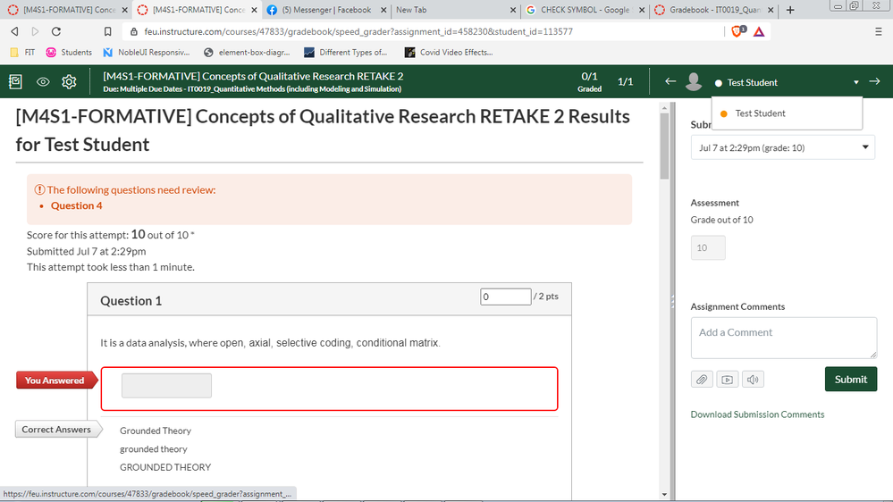The width and height of the screenshot is (893, 502).
Task: Go to previous student arrow
Action: pyautogui.click(x=670, y=82)
